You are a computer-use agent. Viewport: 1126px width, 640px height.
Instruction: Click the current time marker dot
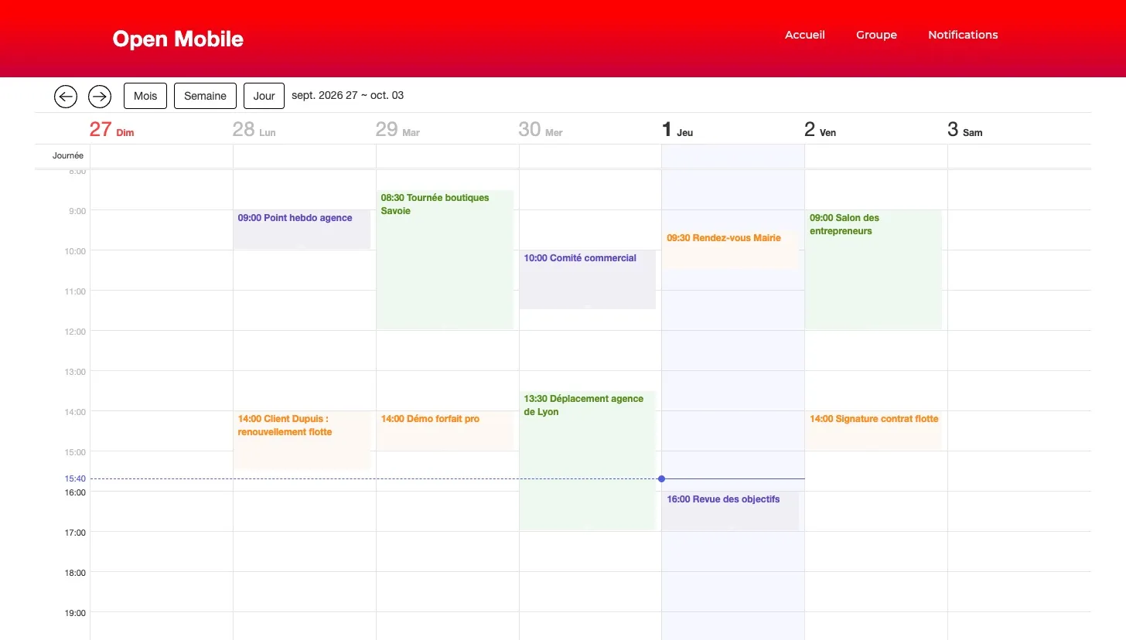[661, 479]
